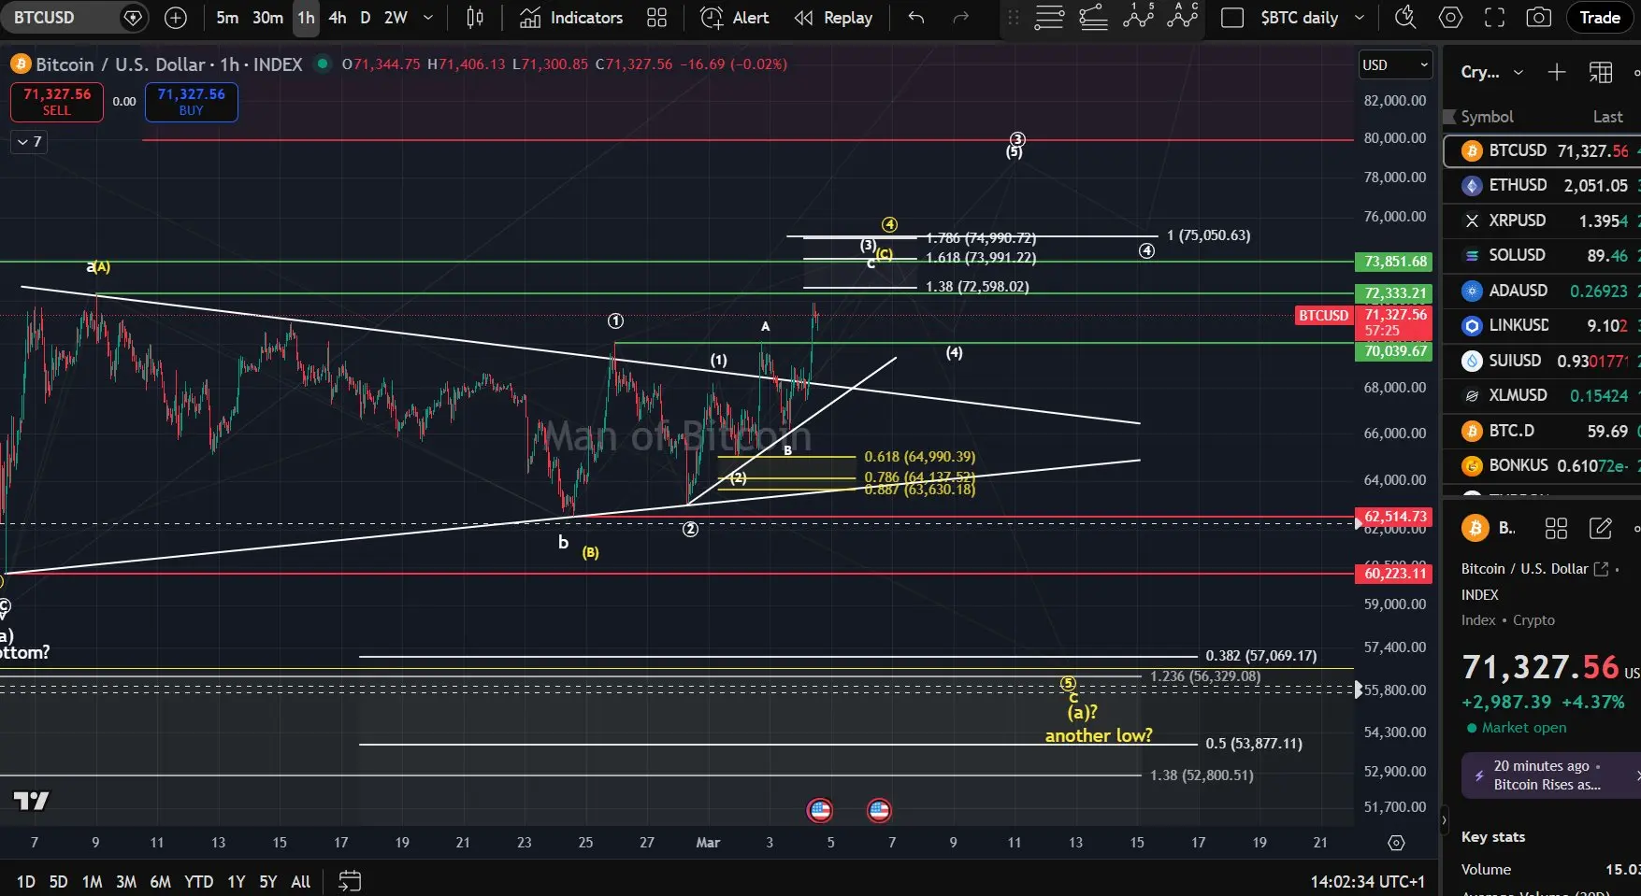Open the Cry... watchlist dropdown
This screenshot has height=896, width=1641.
click(1492, 72)
